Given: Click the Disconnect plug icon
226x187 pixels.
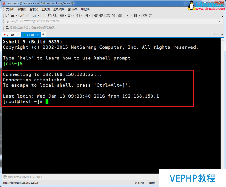Looking at the screenshot, I should coord(22,15).
